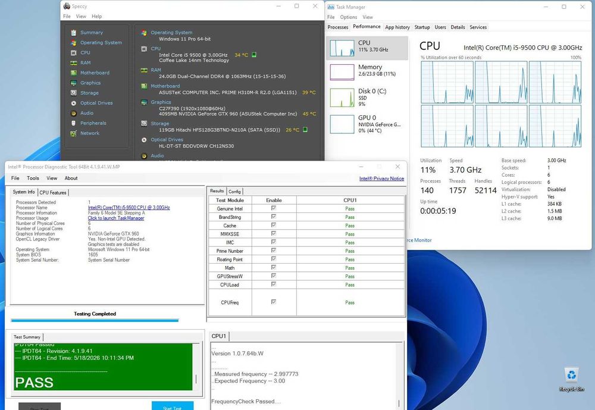Screen dimensions: 595x410
Task: Click Optical Drives summary section icon
Action: pos(144,140)
